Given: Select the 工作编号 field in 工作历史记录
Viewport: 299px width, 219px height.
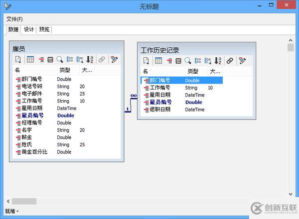Looking at the screenshot, I should [160, 88].
